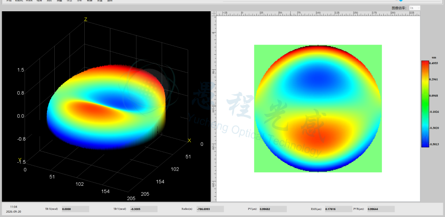The width and height of the screenshot is (445, 217).
Task: Click the 图像倍率 label
Action: coord(400,8)
